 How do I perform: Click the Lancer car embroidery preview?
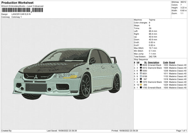point(67,73)
